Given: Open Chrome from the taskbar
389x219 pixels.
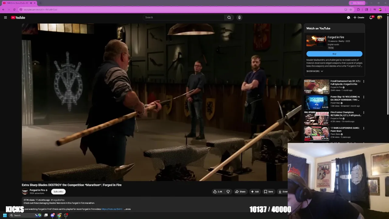Looking at the screenshot, I should 59,215.
